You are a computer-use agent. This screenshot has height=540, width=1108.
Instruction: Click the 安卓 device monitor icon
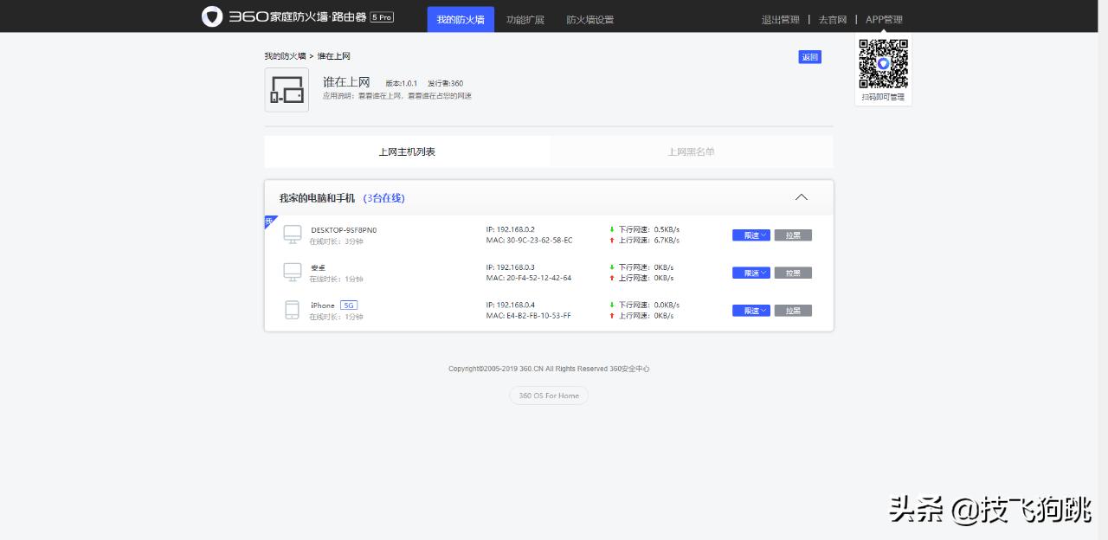pos(292,272)
